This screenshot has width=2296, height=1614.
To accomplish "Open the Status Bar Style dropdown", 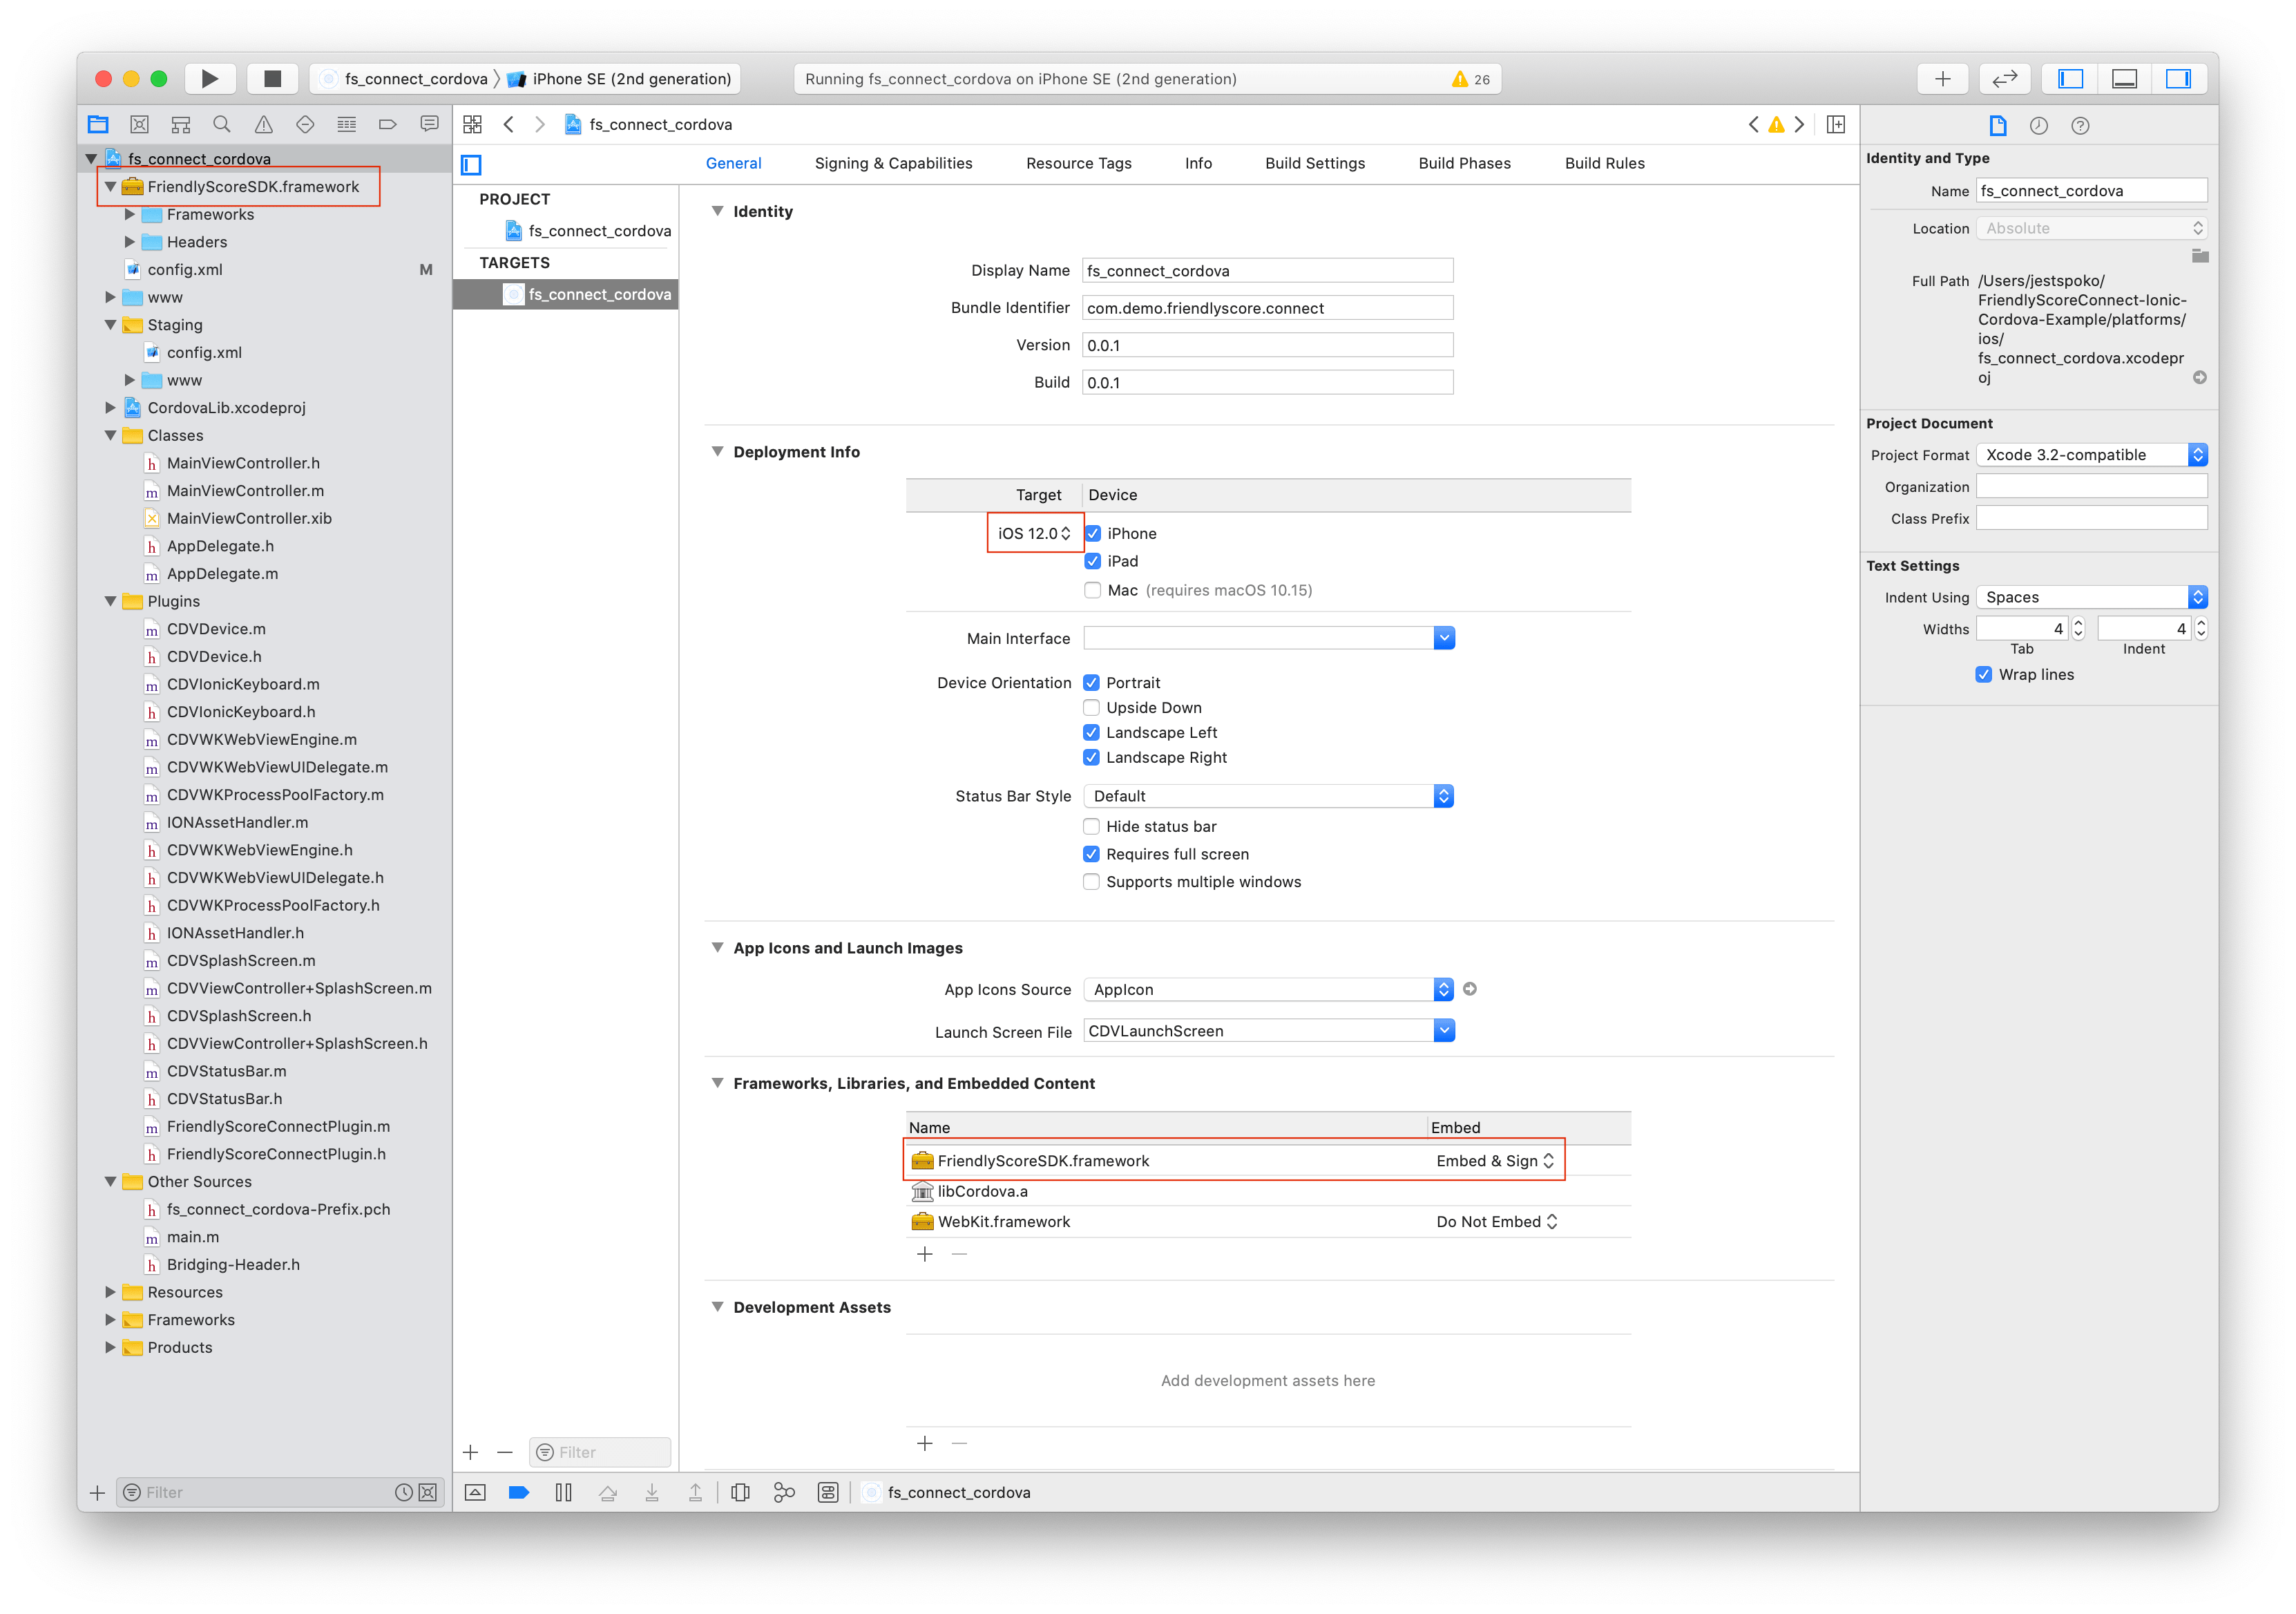I will [x=1443, y=795].
